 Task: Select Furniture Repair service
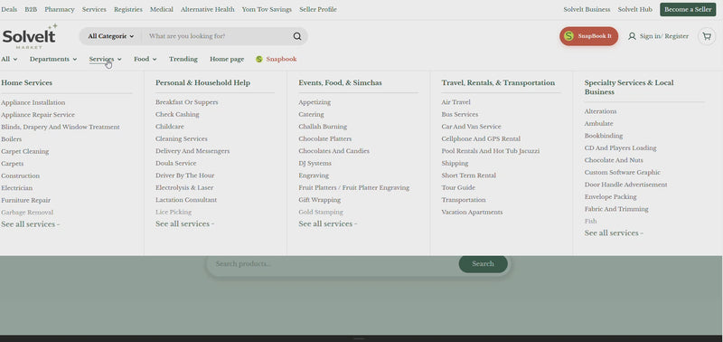(26, 200)
